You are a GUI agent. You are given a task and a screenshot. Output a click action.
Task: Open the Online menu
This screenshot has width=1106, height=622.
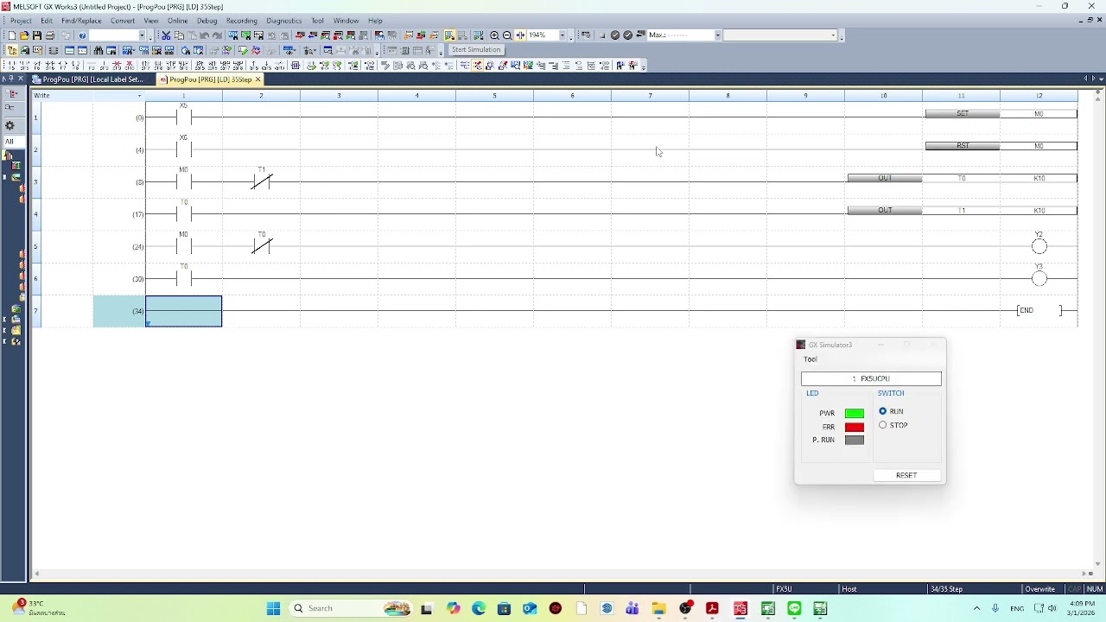pyautogui.click(x=178, y=21)
